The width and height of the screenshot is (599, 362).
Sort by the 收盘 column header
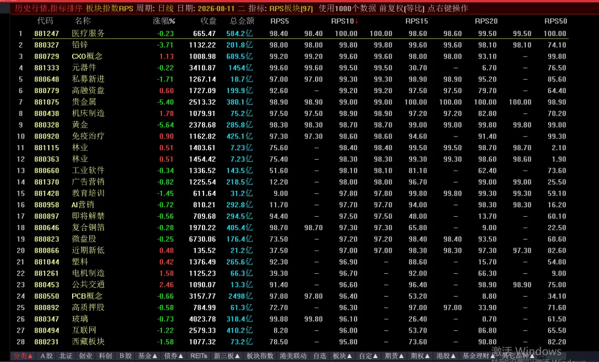pos(209,21)
